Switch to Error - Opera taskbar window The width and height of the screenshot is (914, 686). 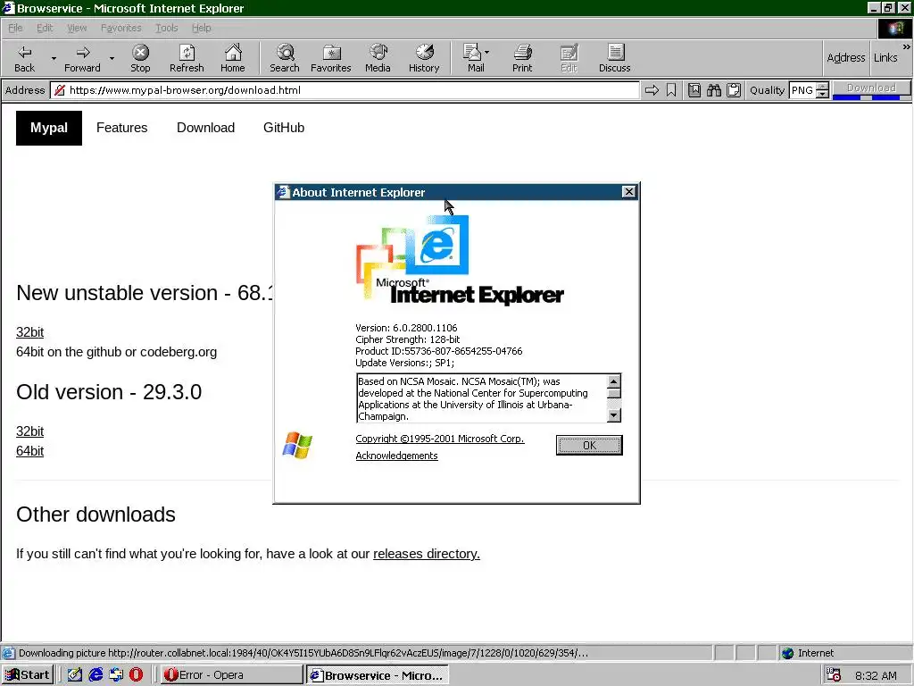(x=232, y=675)
